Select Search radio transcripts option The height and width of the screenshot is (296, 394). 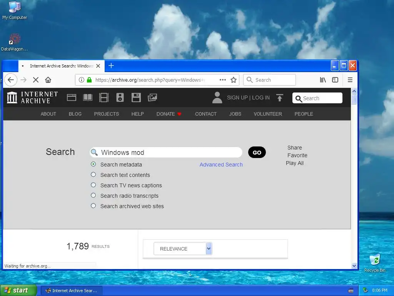coord(93,195)
